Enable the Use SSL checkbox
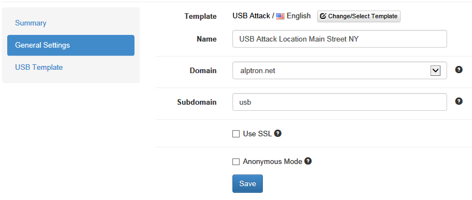 (236, 134)
